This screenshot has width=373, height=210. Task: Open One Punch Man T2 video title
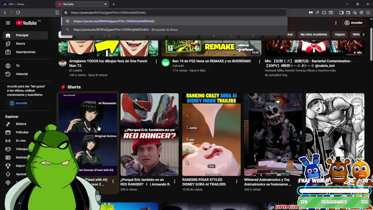(108, 63)
